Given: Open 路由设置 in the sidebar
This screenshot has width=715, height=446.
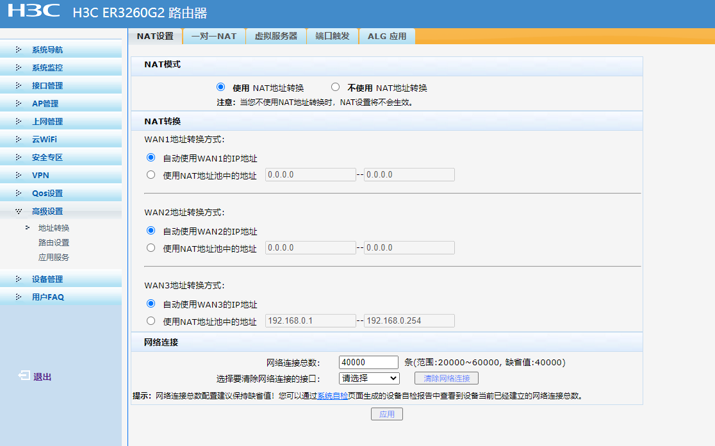Looking at the screenshot, I should (54, 243).
